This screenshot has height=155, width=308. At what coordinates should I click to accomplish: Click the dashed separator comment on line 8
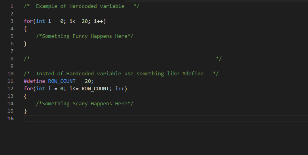pyautogui.click(x=123, y=58)
